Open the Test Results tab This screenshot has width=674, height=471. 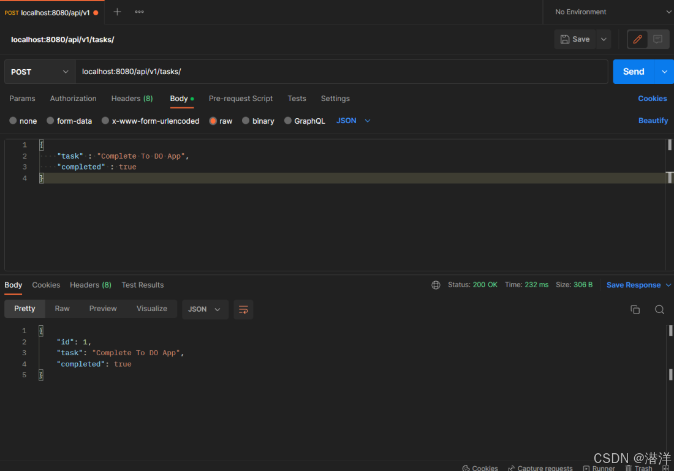143,285
